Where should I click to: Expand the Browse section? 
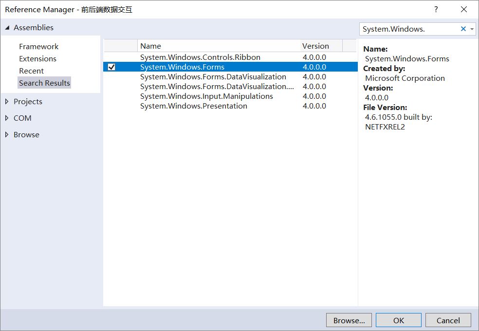tap(7, 134)
